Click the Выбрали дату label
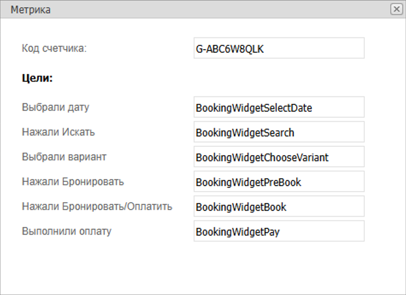Viewport: 406px width, 295px height. point(55,107)
